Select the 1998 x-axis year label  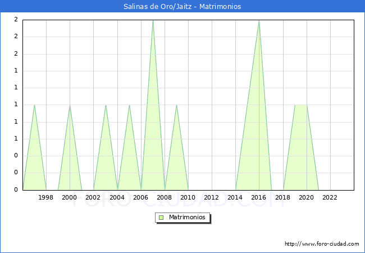(46, 197)
